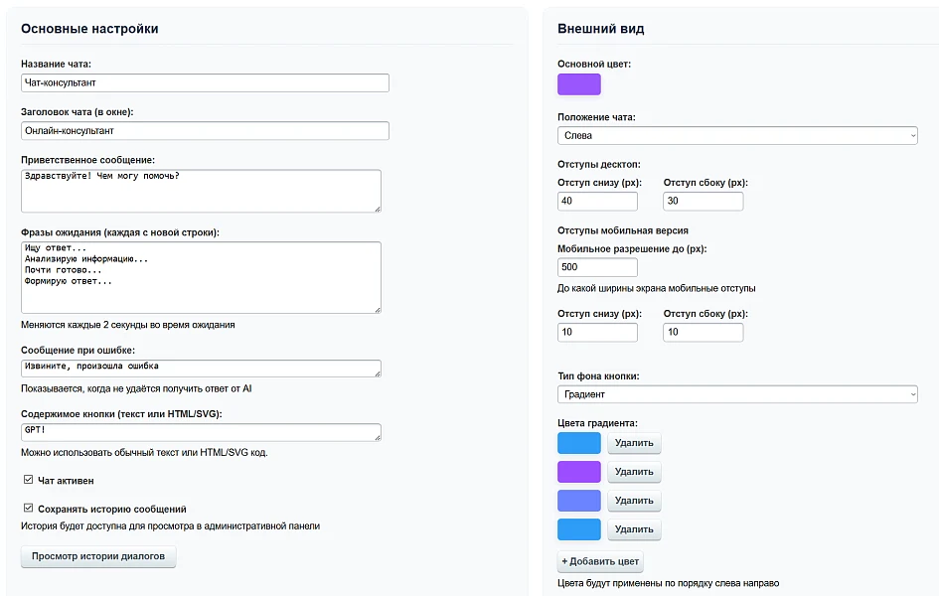Delete the third gradient color

click(x=634, y=501)
